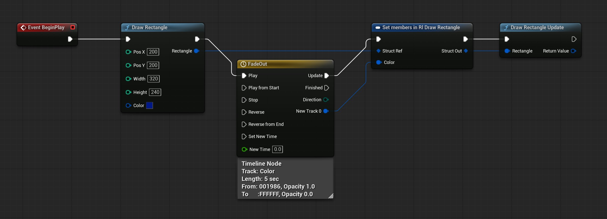This screenshot has width=607, height=219.
Task: Click the Reverse exec pin
Action: pos(244,112)
